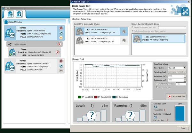Click the Radio Modules panel header icon
The image size is (192, 133).
pos(6,22)
